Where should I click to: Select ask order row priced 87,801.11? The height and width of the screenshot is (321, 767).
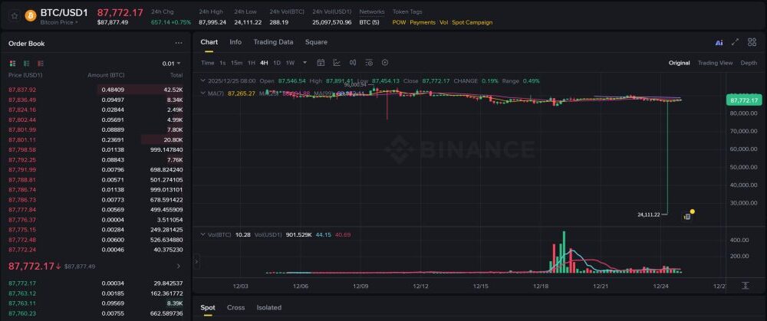[95, 139]
